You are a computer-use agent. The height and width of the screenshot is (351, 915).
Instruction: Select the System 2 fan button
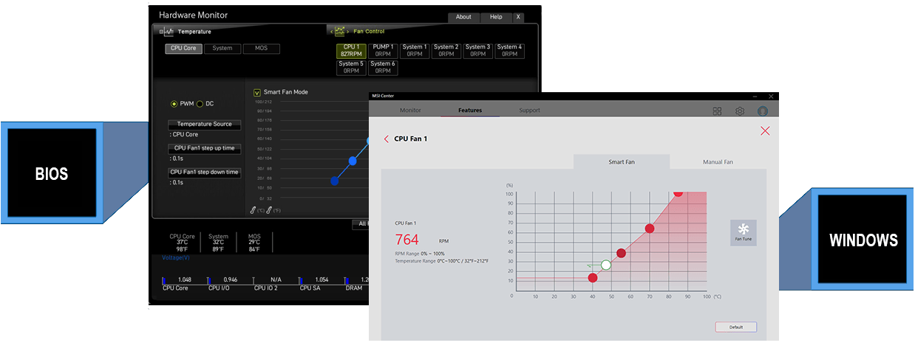tap(446, 50)
